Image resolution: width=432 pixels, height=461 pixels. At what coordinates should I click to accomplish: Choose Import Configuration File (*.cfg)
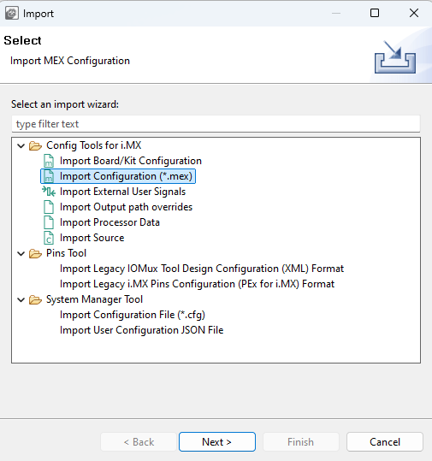tap(133, 315)
